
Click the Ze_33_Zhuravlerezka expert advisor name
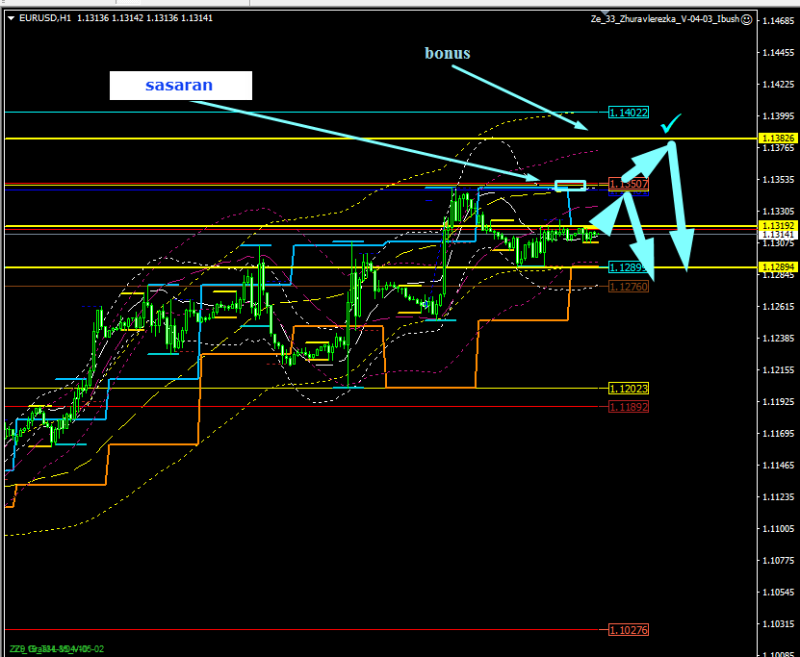coord(665,18)
